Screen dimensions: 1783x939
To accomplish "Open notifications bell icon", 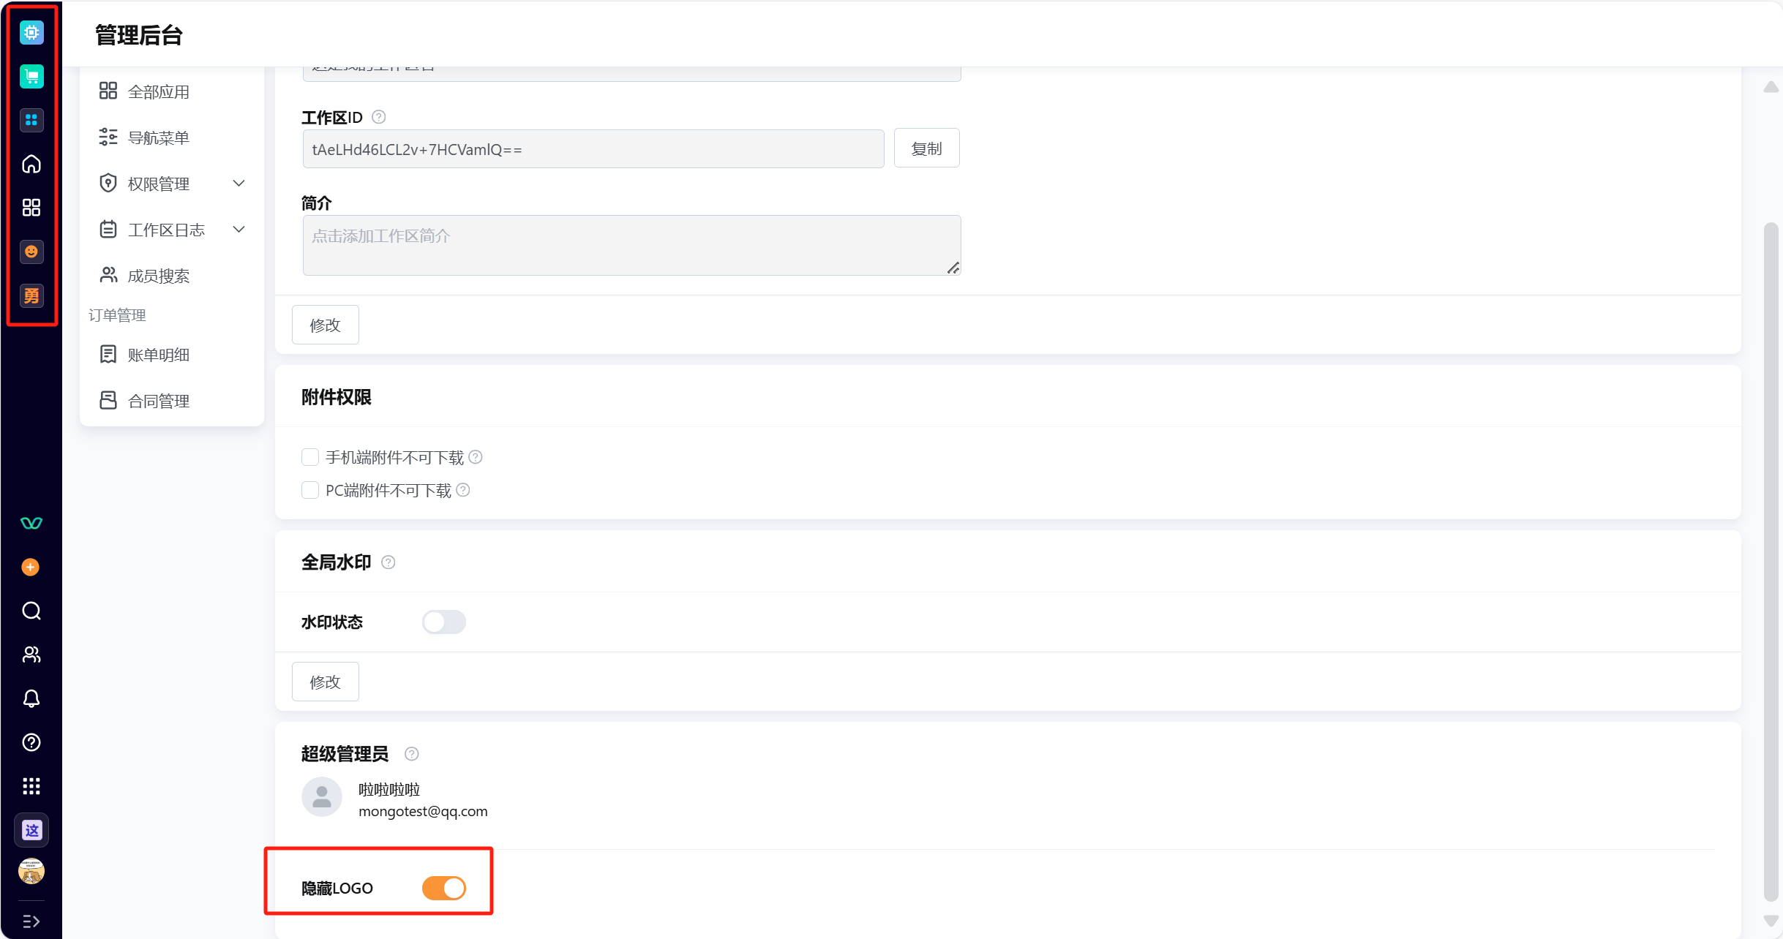I will click(x=31, y=698).
